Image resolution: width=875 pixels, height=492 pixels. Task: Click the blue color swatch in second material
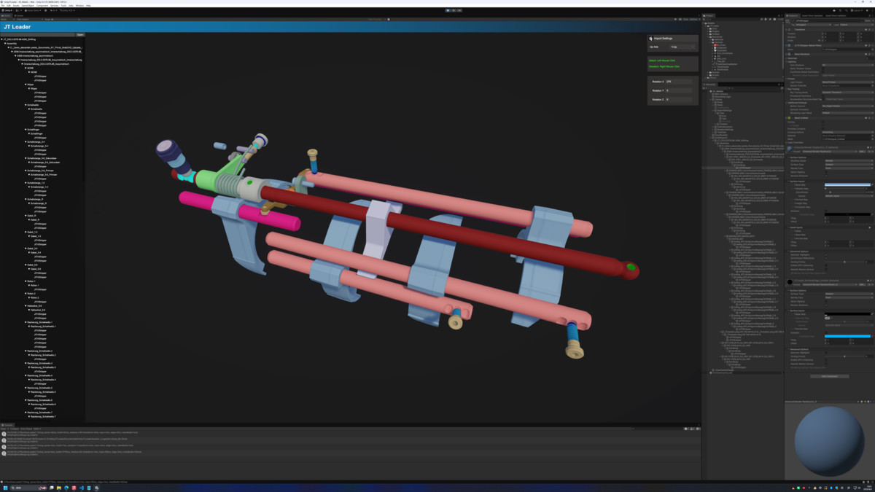pos(847,336)
